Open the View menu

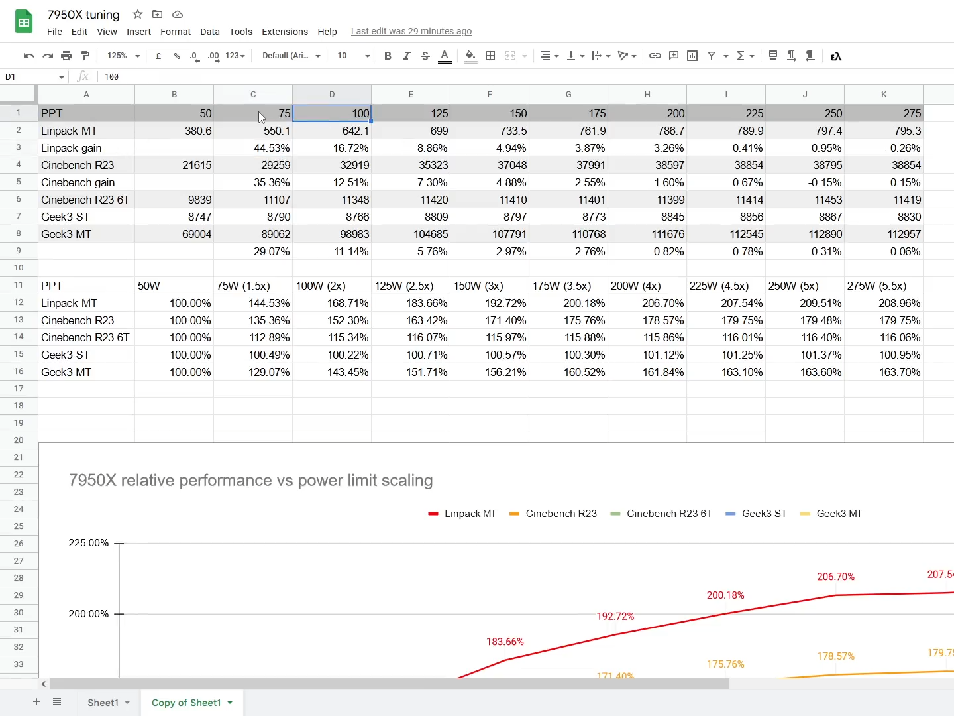pos(107,32)
